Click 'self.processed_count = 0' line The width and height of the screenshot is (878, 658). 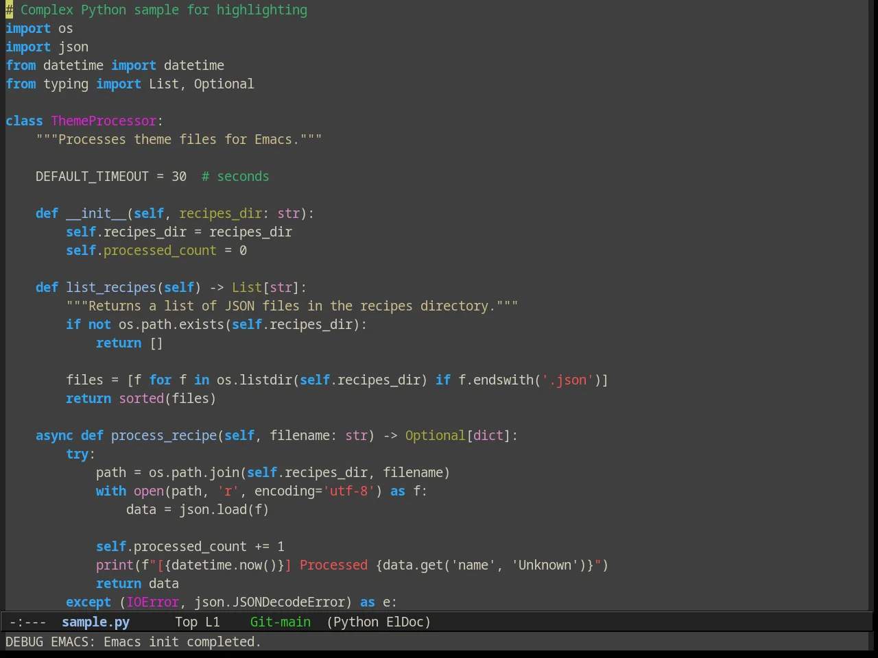[156, 250]
